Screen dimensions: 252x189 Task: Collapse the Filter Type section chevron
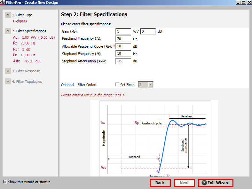click(8, 15)
